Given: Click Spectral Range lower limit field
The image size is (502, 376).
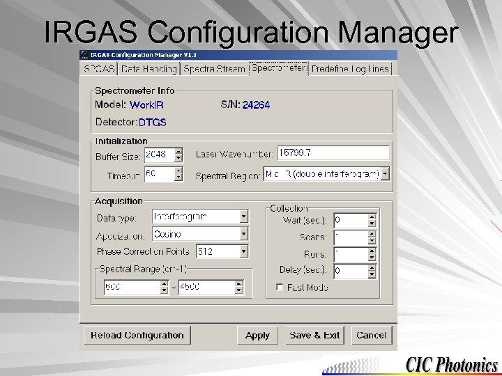Looking at the screenshot, I should point(132,287).
